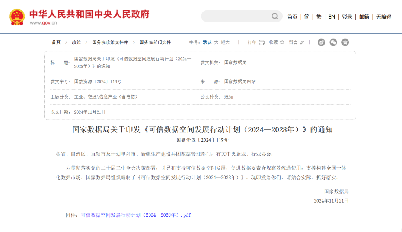Open the 首页 breadcrumb link

[x=56, y=42]
